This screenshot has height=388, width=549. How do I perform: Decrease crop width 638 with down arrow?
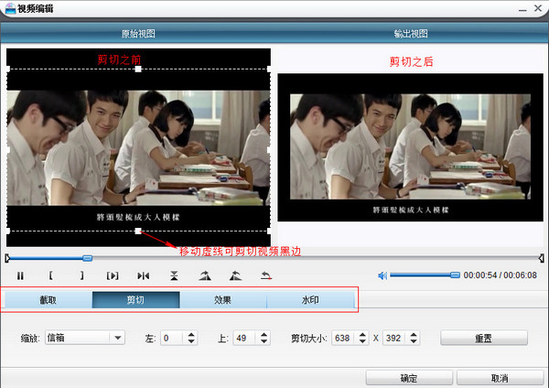point(362,341)
